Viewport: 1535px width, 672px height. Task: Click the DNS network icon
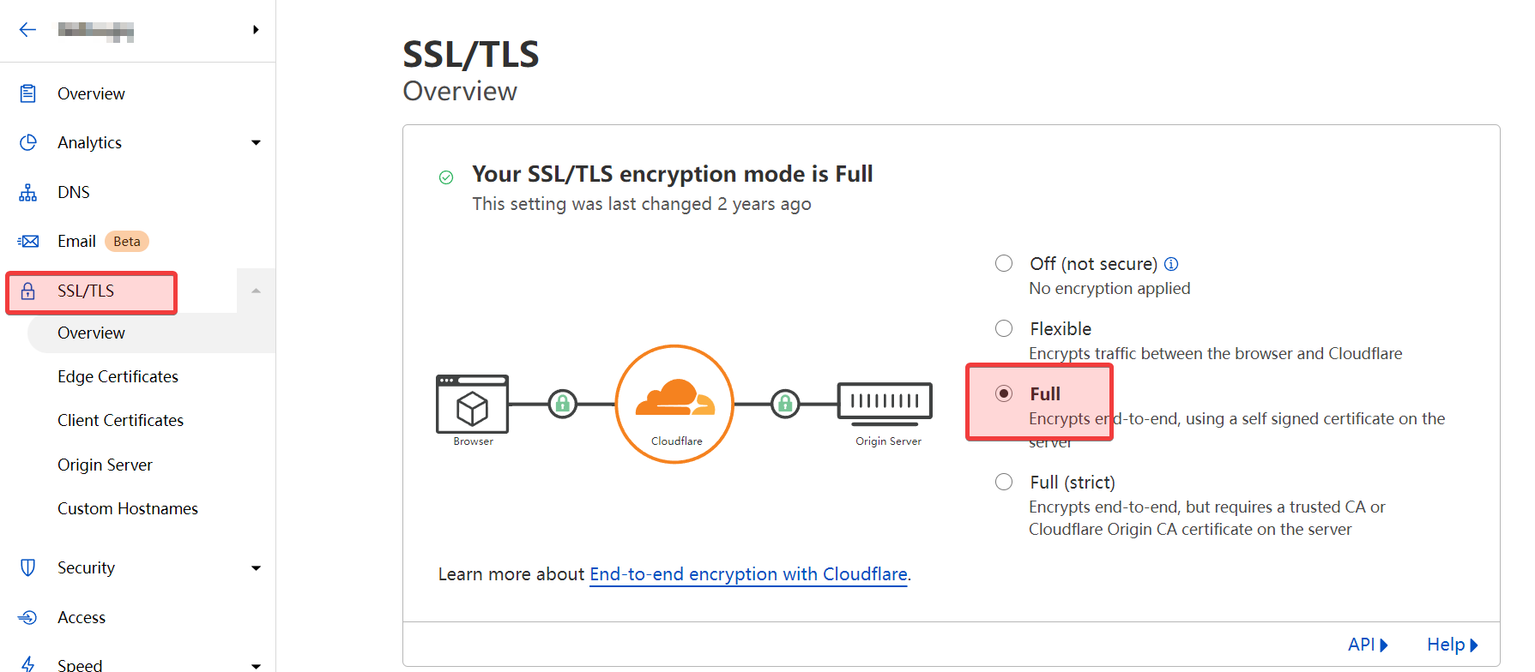pyautogui.click(x=28, y=192)
